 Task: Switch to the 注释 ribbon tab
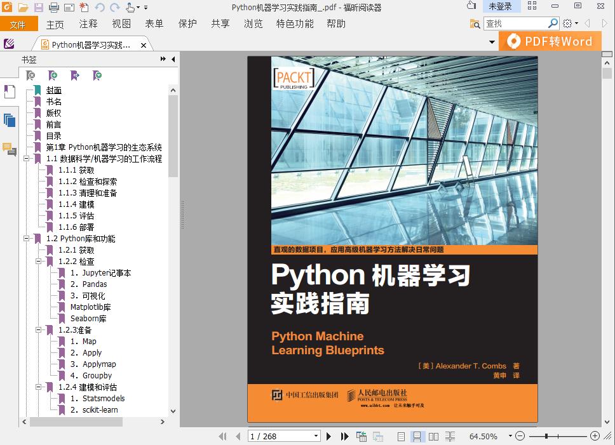(88, 24)
